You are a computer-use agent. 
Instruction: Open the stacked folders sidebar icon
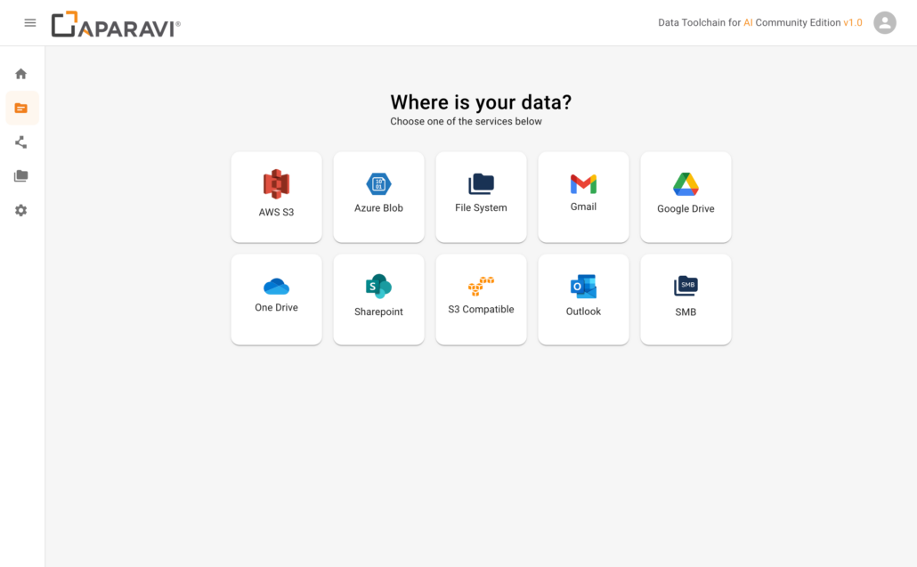click(21, 176)
